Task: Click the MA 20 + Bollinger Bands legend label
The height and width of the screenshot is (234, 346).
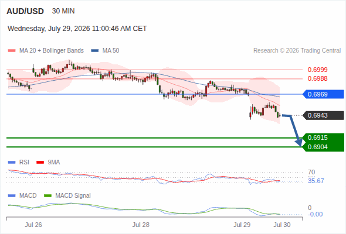Action: [x=52, y=51]
